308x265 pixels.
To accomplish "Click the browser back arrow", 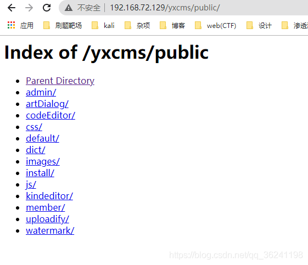I will point(12,8).
